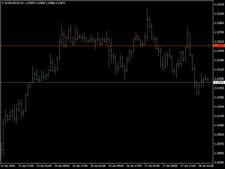Click the 1.23140 price scale value

[219, 14]
